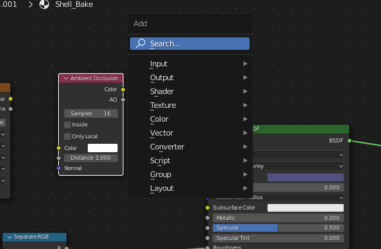Screen dimensions: 381x249
Task: Click the BSDF node green header
Action: 301,129
